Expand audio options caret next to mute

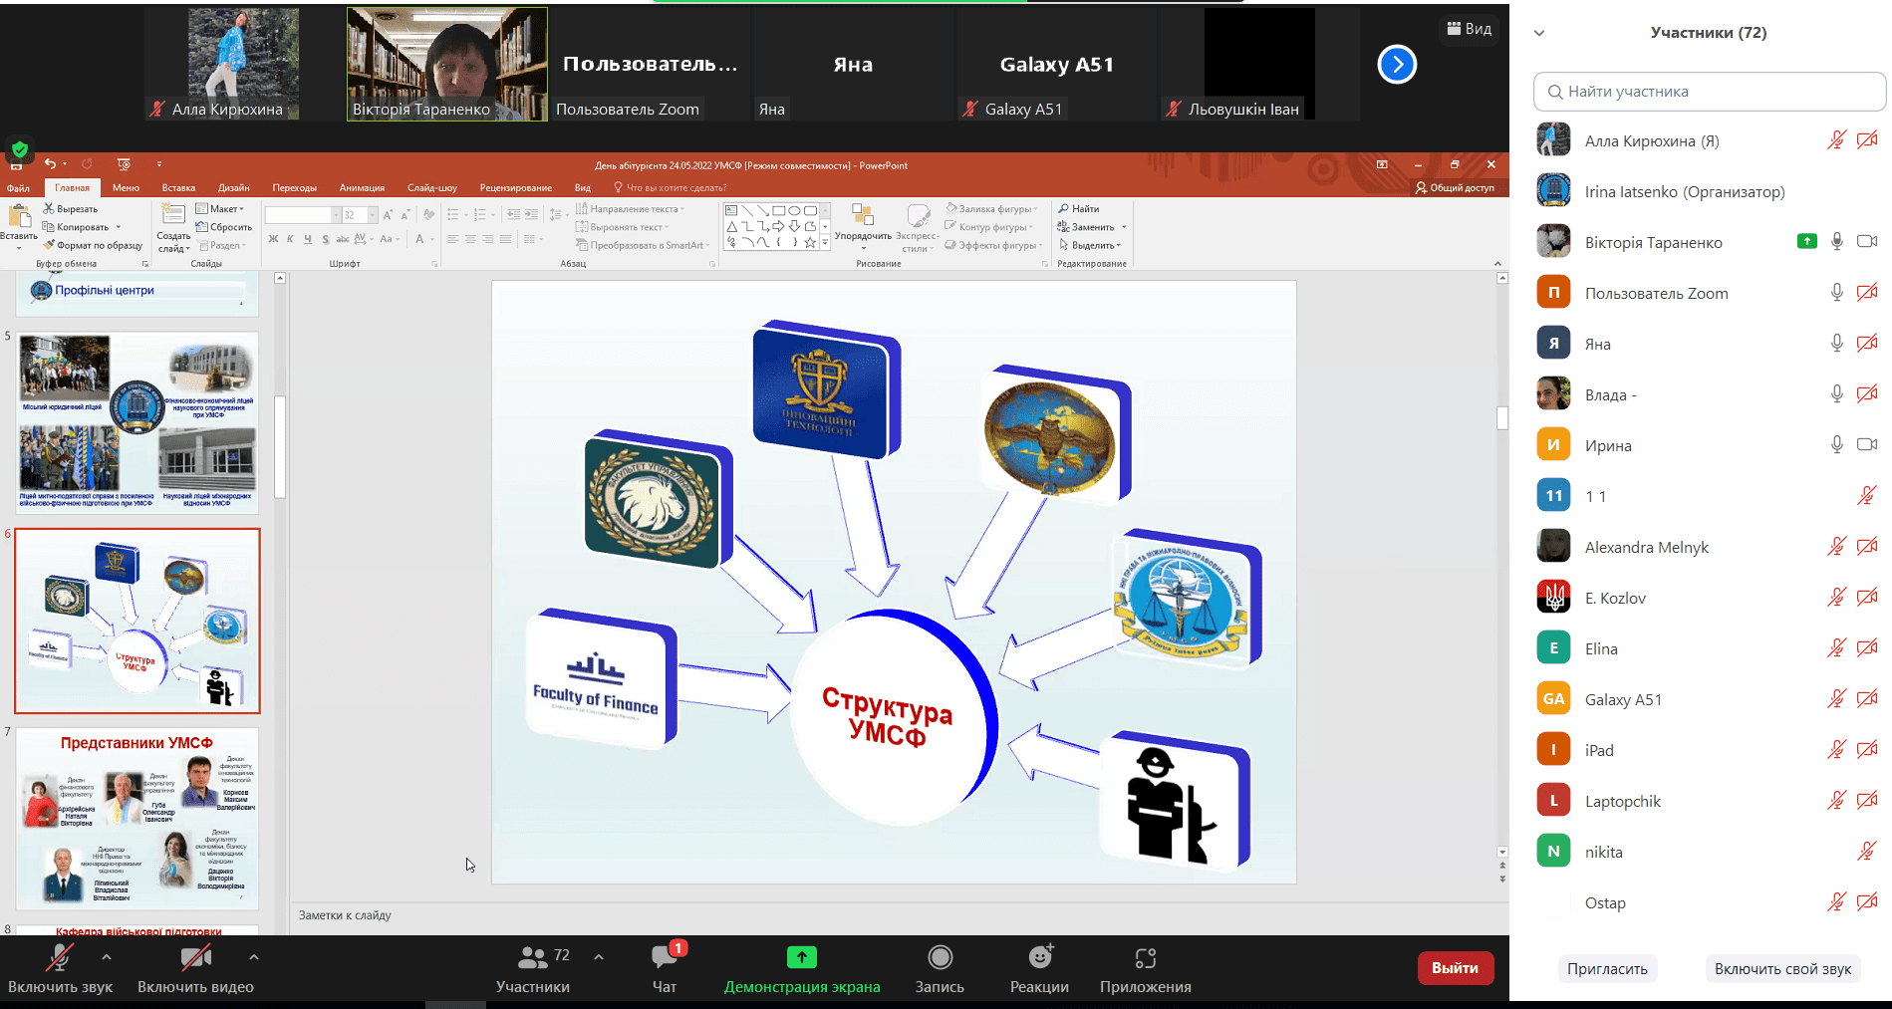pyautogui.click(x=107, y=957)
